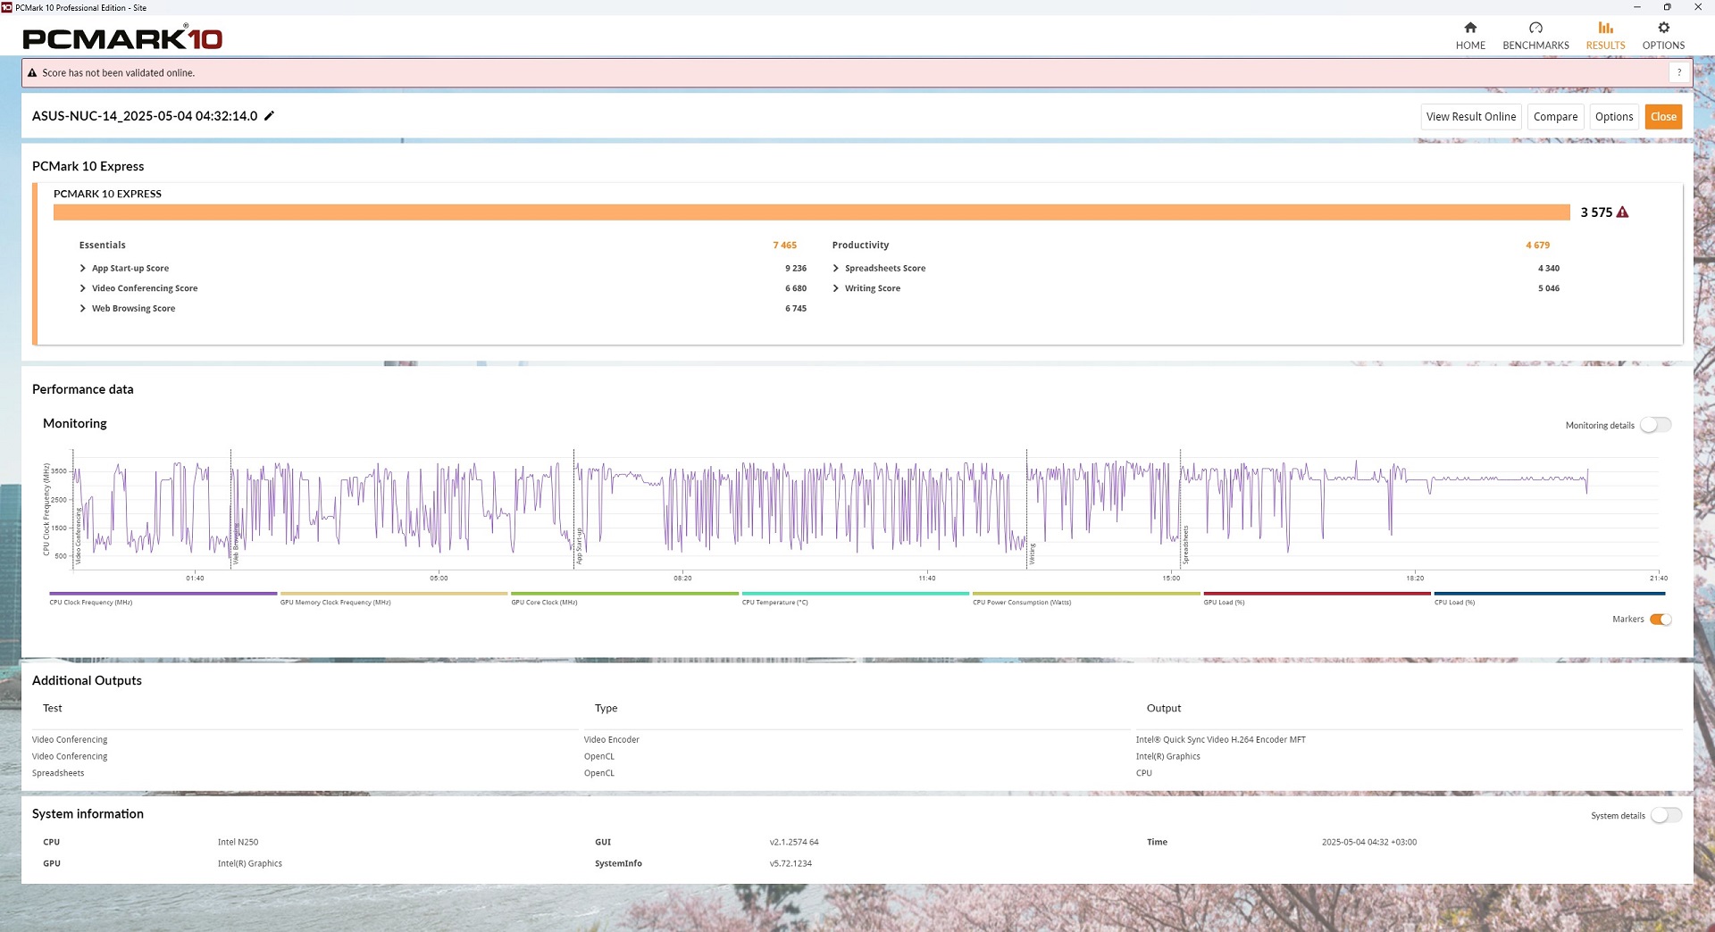Minimize the PCMark 10 window
This screenshot has height=932, width=1715.
[x=1636, y=7]
